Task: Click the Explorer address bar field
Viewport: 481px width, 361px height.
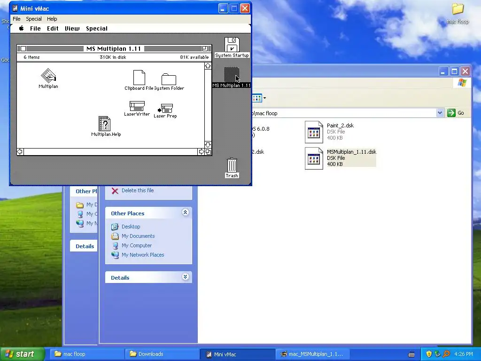Action: pyautogui.click(x=343, y=113)
